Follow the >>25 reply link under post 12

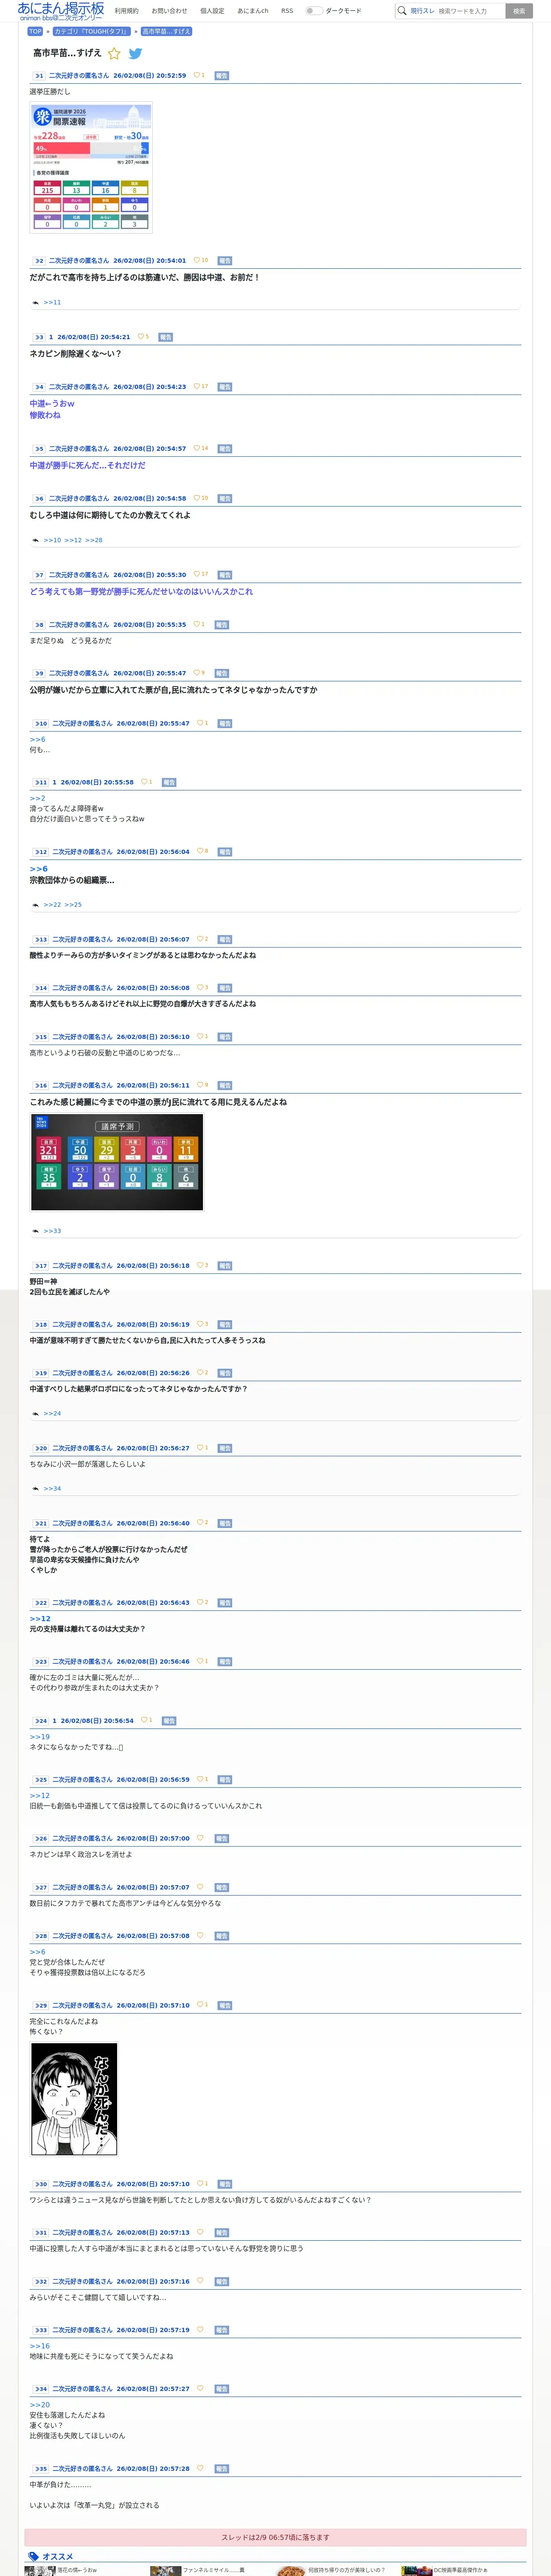tap(73, 905)
